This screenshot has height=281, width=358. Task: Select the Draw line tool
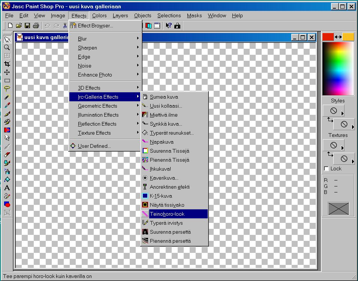[x=7, y=196]
